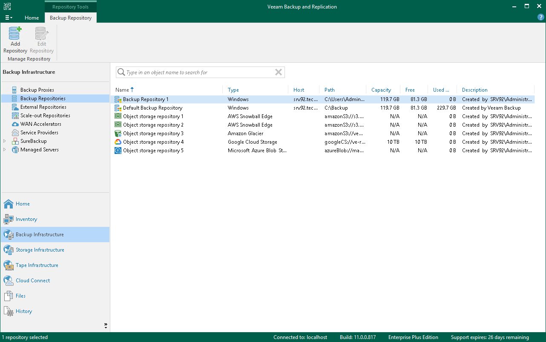Image resolution: width=546 pixels, height=342 pixels.
Task: Select Scale-out Repositories in tree
Action: (x=45, y=116)
